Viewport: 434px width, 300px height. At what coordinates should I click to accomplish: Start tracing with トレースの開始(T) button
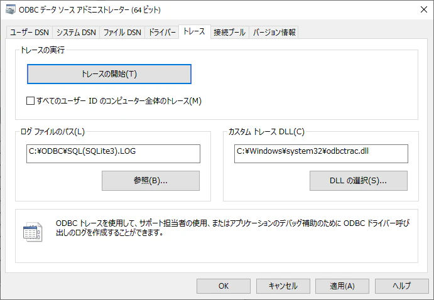click(109, 74)
